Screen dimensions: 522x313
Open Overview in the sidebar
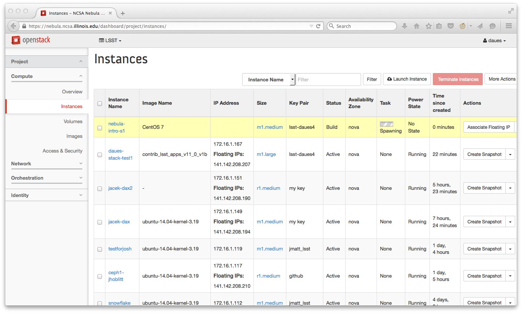(72, 92)
